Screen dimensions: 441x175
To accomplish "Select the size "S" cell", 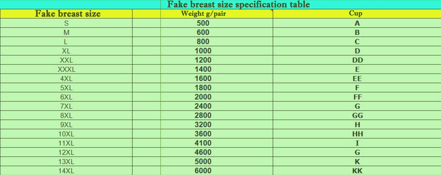I will point(66,23).
